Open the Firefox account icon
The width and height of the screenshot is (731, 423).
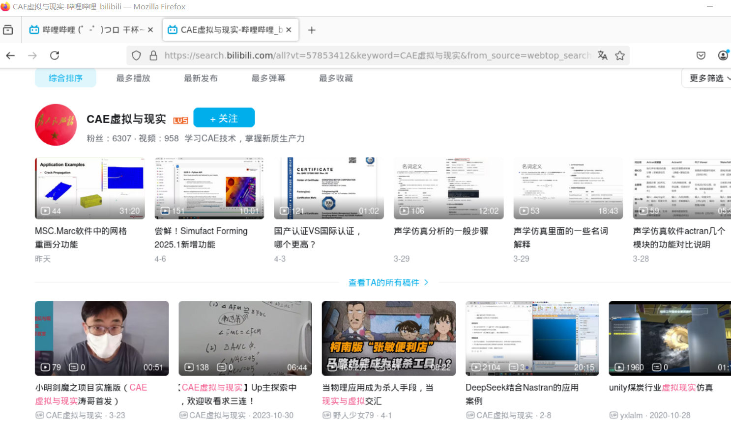coord(723,55)
